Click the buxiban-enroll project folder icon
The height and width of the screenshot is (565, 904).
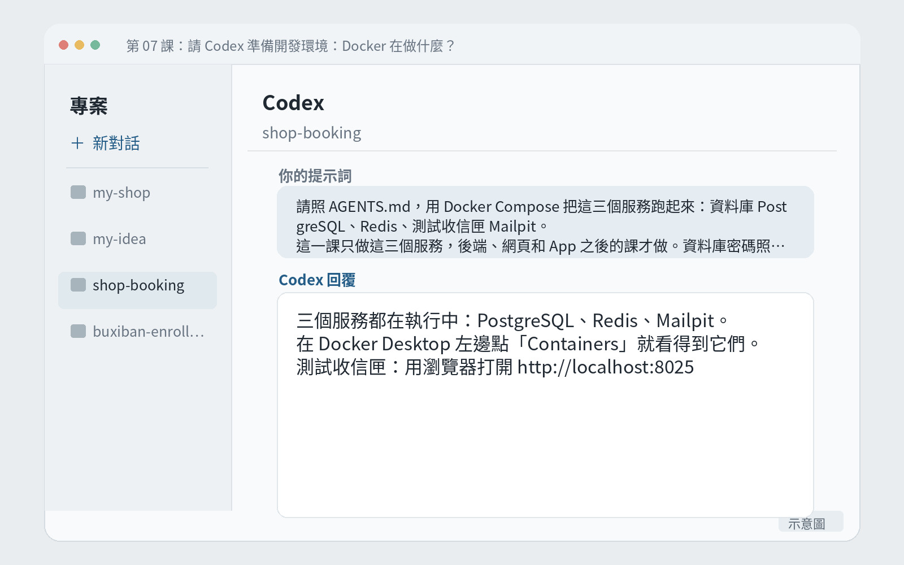tap(78, 331)
